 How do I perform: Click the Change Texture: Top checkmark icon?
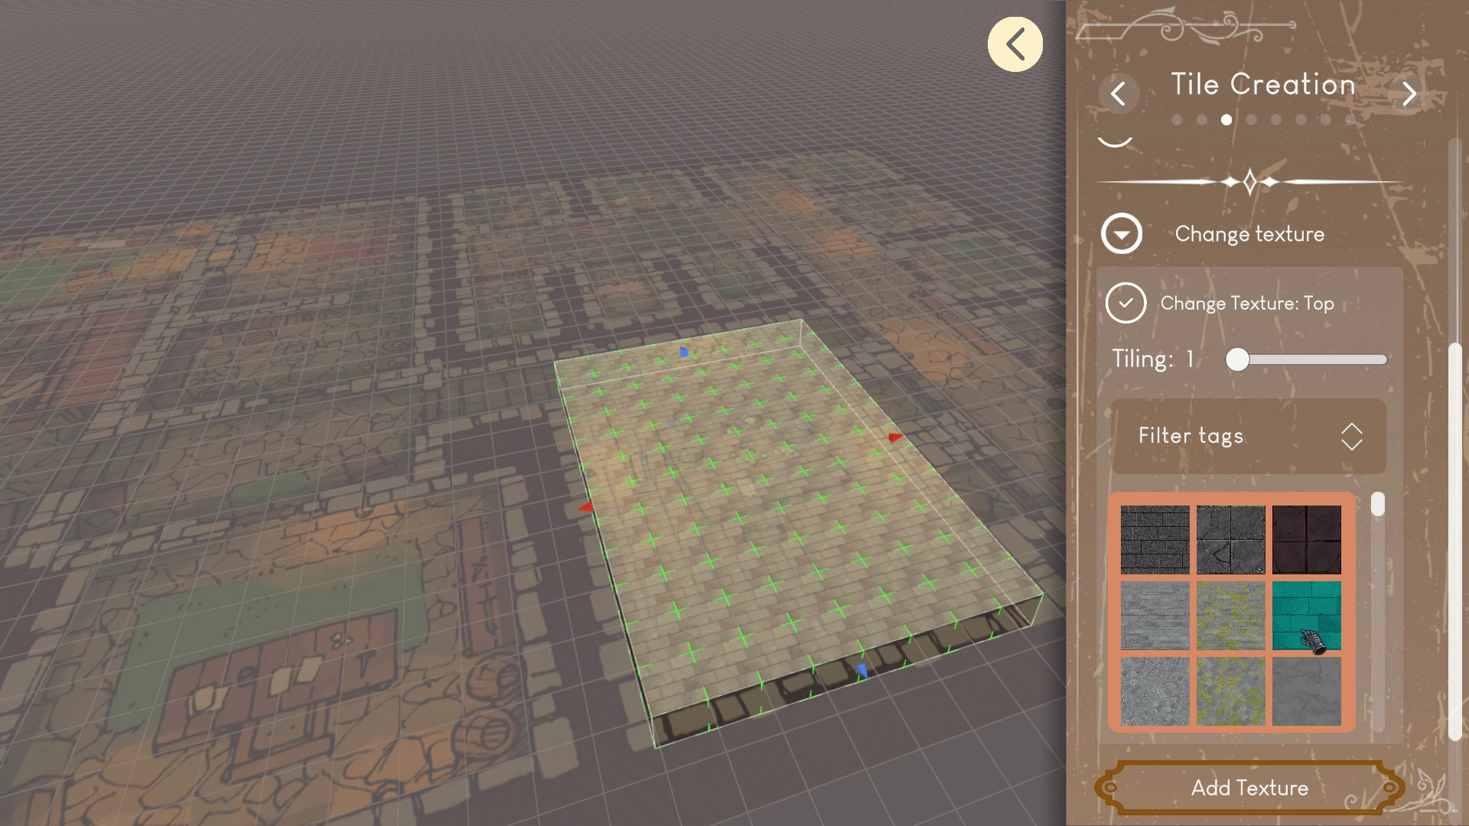coord(1125,304)
